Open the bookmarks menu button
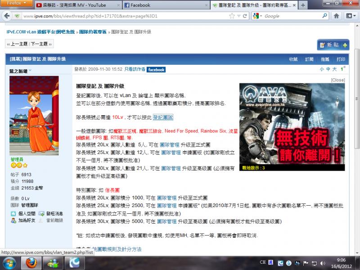 [351, 16]
